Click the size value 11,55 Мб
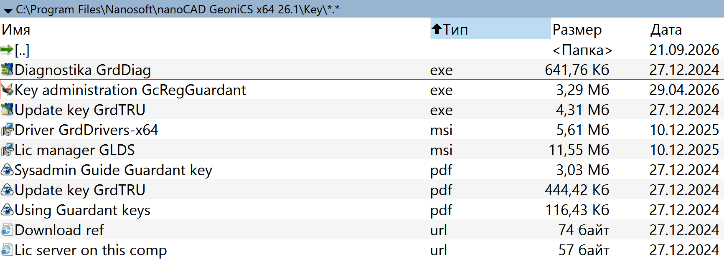 pyautogui.click(x=579, y=150)
